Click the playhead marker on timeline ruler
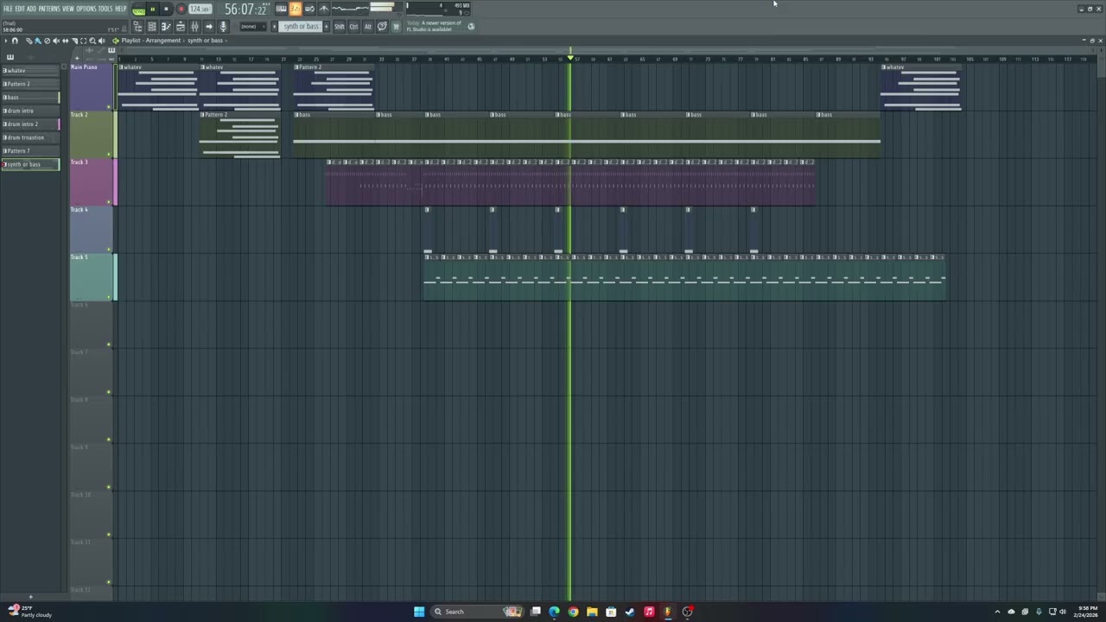This screenshot has width=1106, height=622. pyautogui.click(x=570, y=58)
